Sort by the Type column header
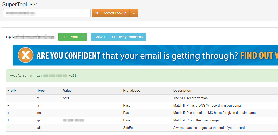The width and height of the screenshot is (278, 135). [x=41, y=91]
